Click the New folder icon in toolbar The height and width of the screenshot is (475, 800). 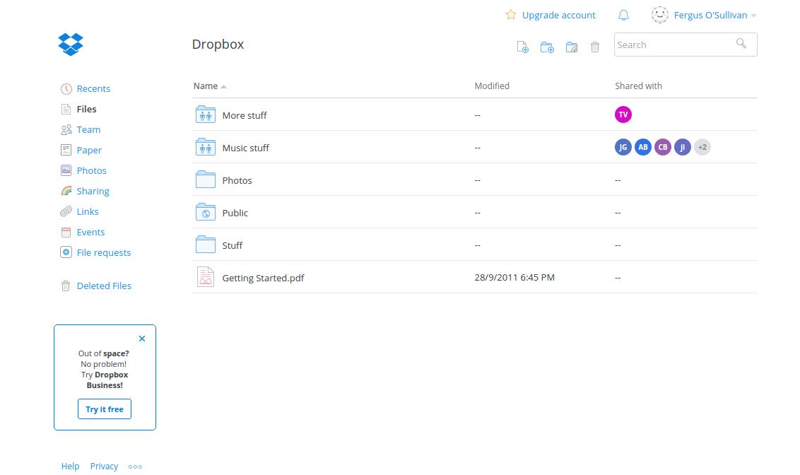click(547, 47)
